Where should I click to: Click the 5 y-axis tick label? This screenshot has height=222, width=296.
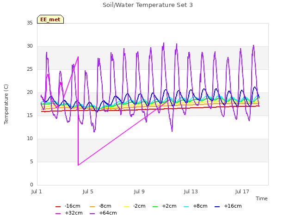[x=31, y=161]
